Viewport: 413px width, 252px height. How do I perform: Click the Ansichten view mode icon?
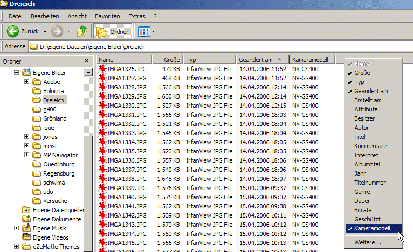point(143,31)
